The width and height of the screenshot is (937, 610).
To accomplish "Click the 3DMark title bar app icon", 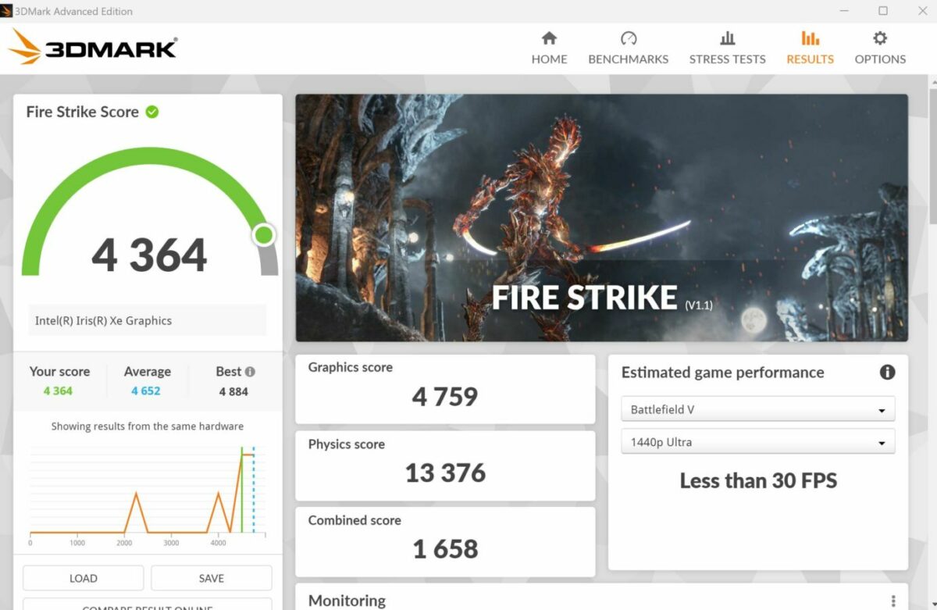I will [8, 11].
